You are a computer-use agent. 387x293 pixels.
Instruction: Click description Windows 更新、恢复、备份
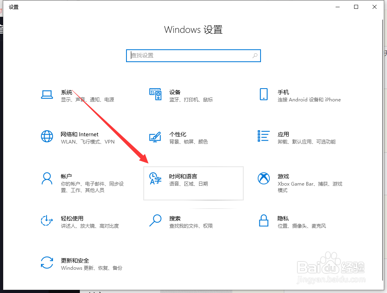pos(91,268)
